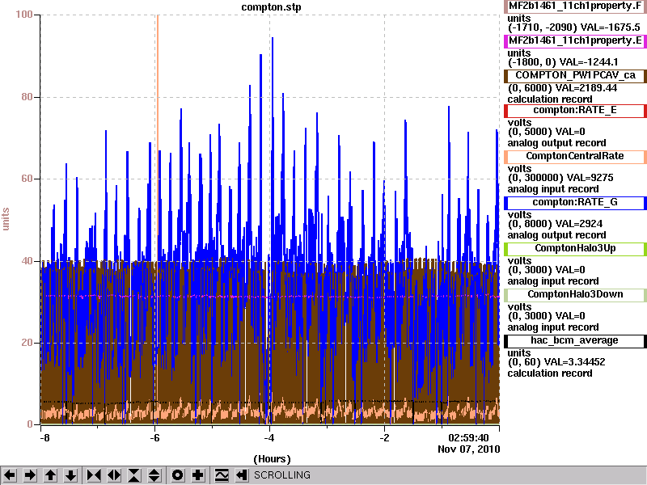Select the ComptonHalo3Down curve legend
The height and width of the screenshot is (485, 647).
coord(575,294)
